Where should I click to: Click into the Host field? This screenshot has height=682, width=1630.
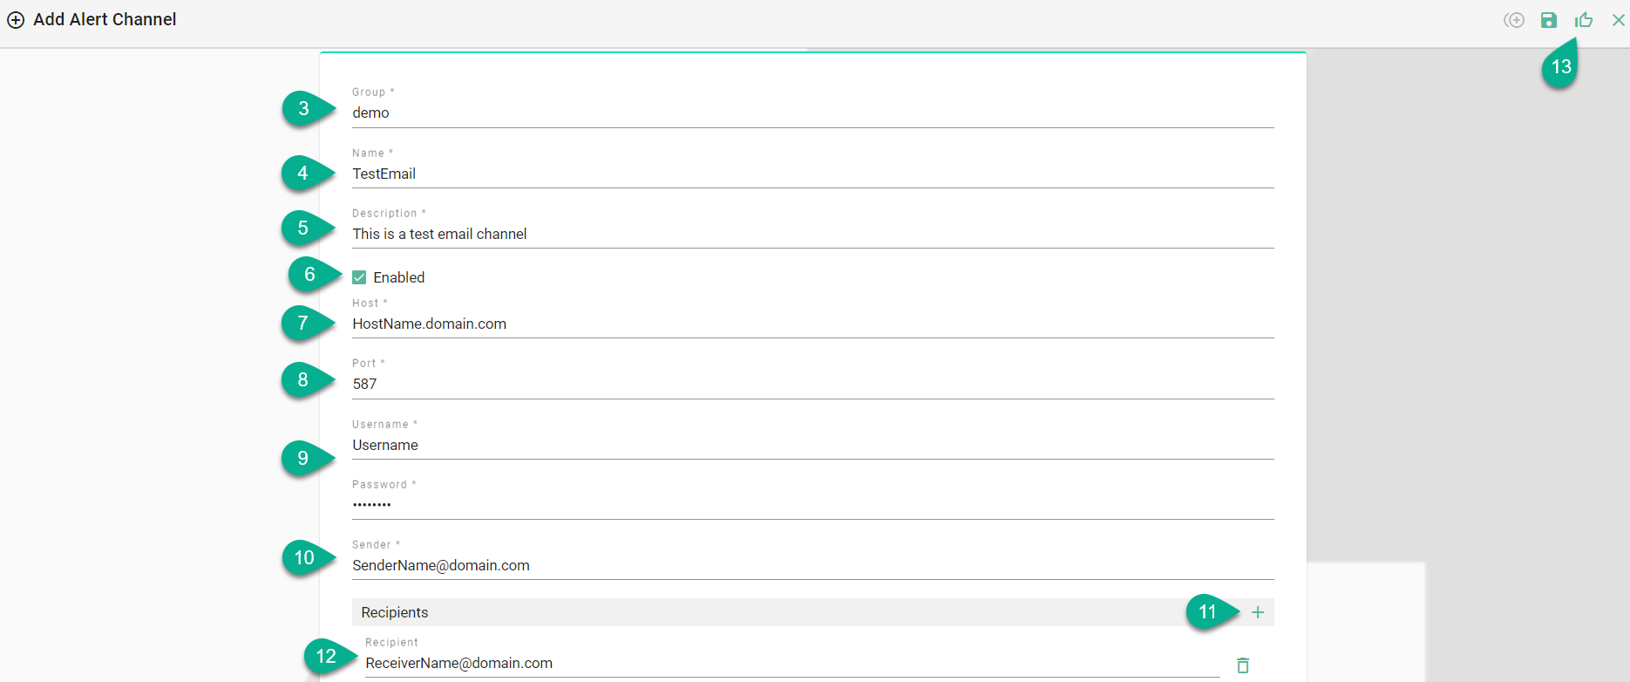(x=812, y=324)
